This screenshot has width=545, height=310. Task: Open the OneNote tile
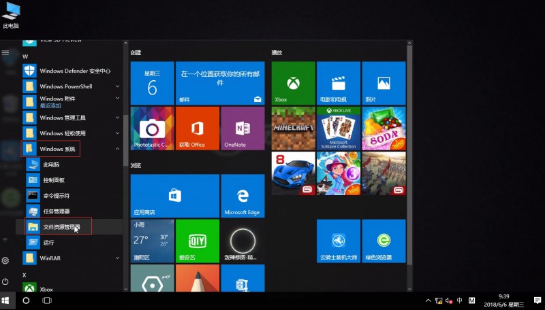(x=243, y=128)
